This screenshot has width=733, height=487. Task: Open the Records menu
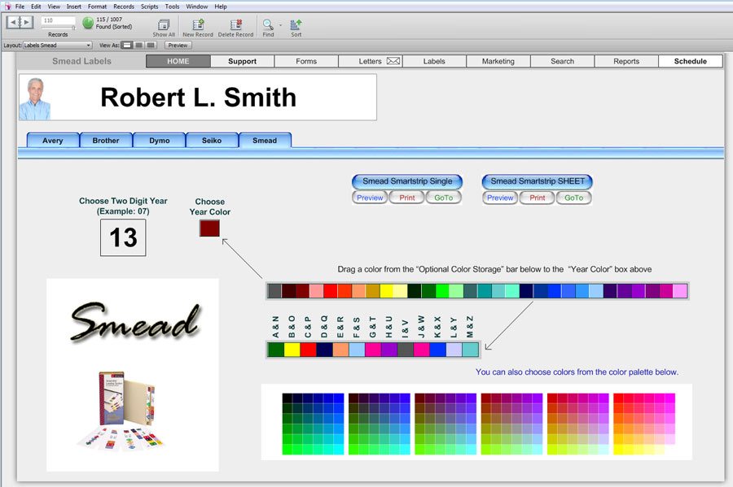(x=124, y=7)
